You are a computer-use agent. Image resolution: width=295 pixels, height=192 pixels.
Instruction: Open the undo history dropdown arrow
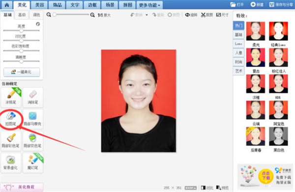(147, 15)
